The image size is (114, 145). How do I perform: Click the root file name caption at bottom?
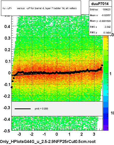[48, 141]
